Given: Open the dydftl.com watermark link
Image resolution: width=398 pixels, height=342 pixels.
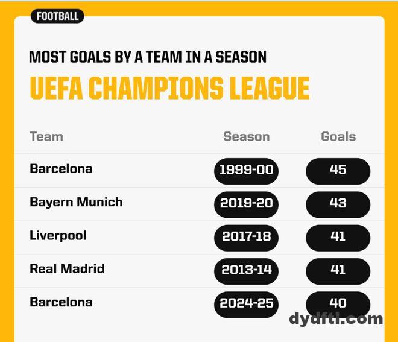Looking at the screenshot, I should 336,319.
